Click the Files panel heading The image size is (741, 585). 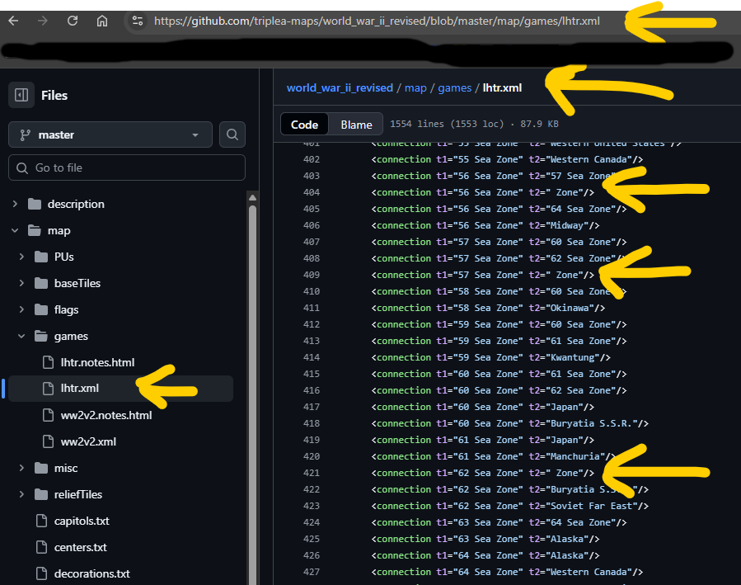pyautogui.click(x=54, y=96)
